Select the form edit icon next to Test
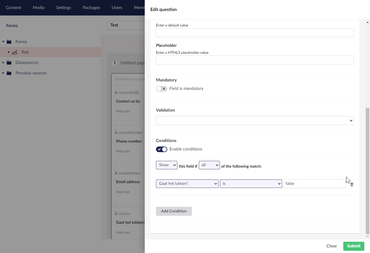Viewport: 370px width, 253px height. [15, 52]
